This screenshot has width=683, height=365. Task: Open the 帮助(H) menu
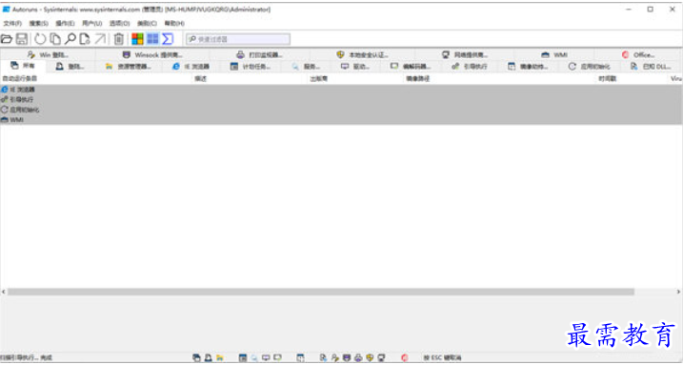pos(174,23)
